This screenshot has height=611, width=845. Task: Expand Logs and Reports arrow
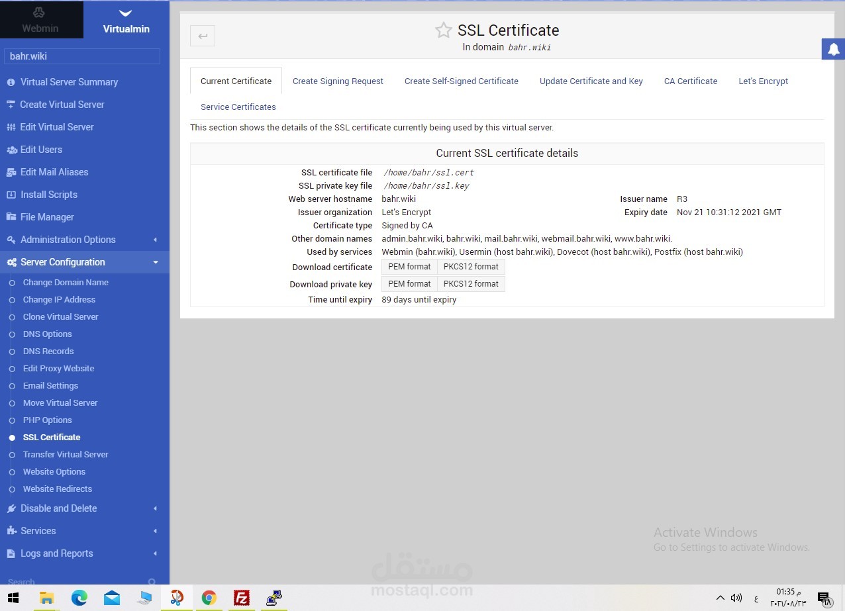155,553
